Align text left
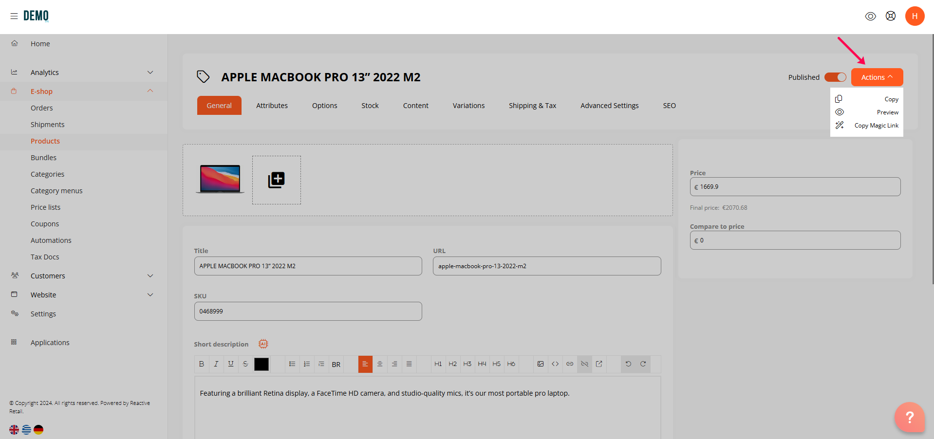 [x=365, y=364]
